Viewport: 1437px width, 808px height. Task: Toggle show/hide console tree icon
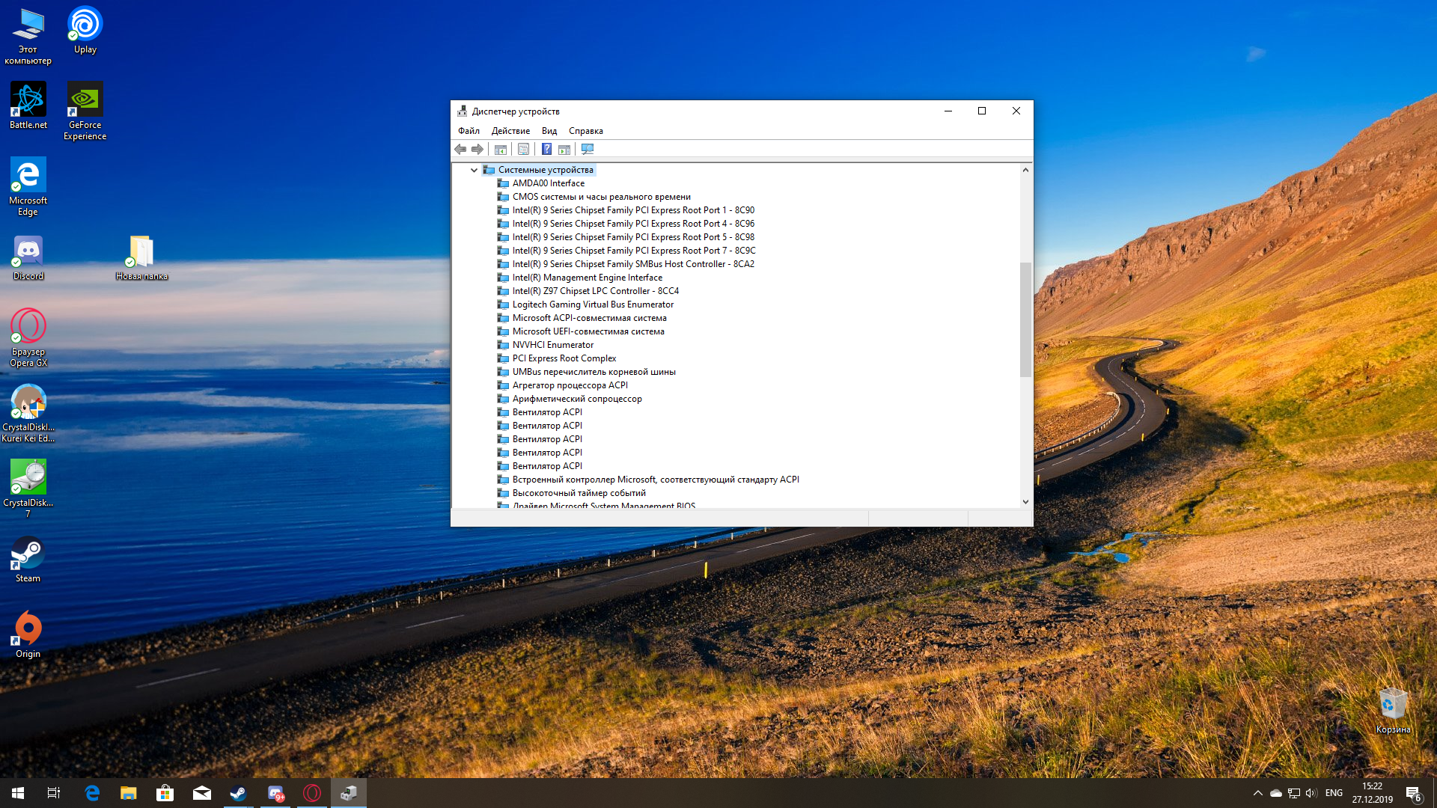[x=501, y=150]
